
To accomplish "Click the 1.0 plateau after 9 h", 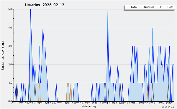I will [76, 83].
